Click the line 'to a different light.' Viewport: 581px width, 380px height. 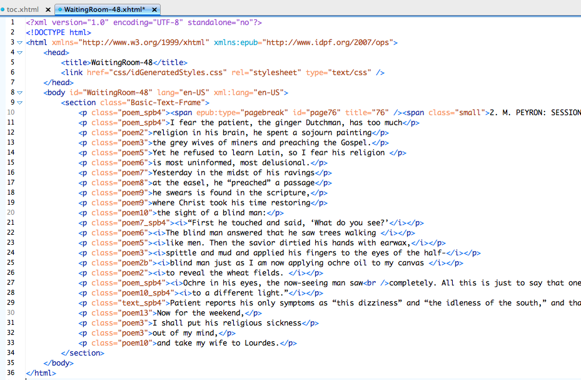[201, 293]
